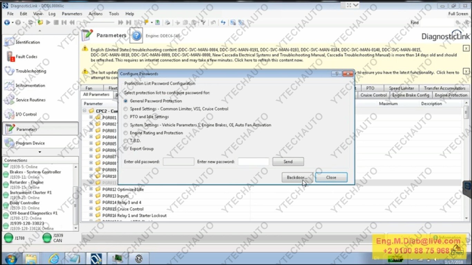
Task: Select Brakes - System Controller connection
Action: (35, 172)
